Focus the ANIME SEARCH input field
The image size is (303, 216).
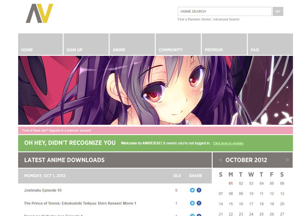(225, 11)
